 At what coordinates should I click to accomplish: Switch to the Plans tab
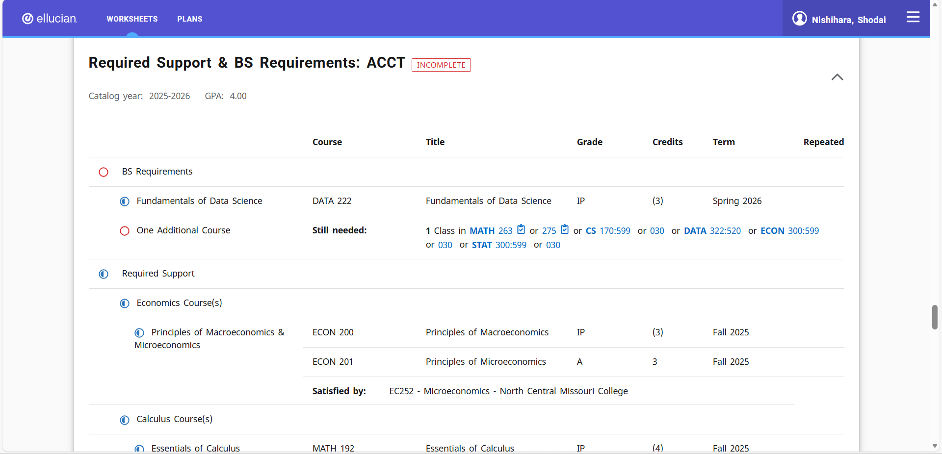click(x=189, y=19)
